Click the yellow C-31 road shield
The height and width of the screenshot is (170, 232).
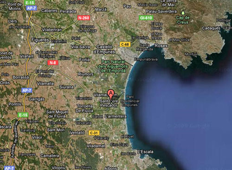tap(94, 133)
